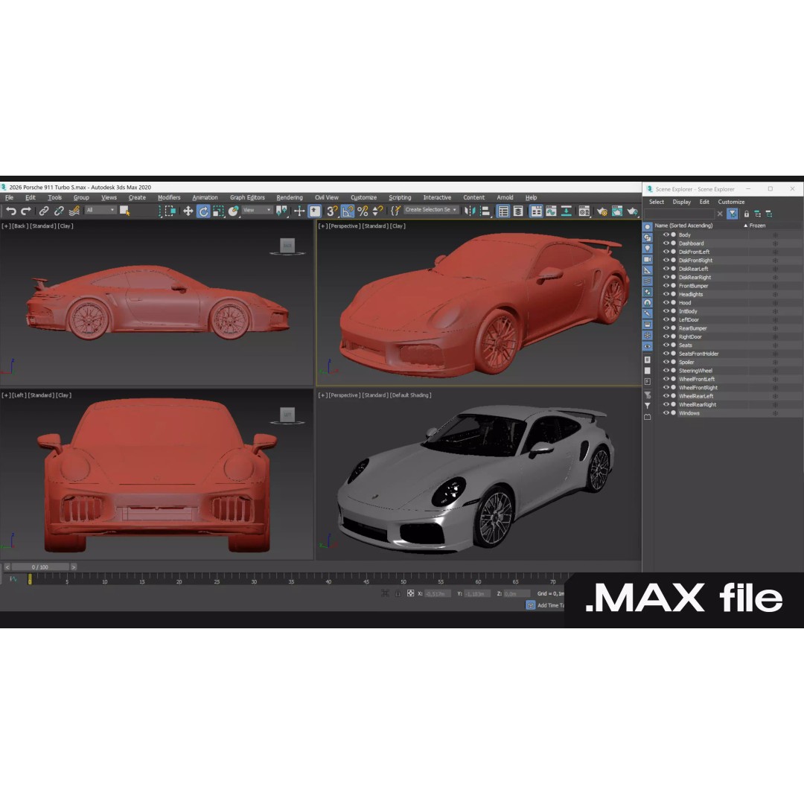804x804 pixels.
Task: Click the Bind to Space Warp icon
Action: tap(74, 211)
